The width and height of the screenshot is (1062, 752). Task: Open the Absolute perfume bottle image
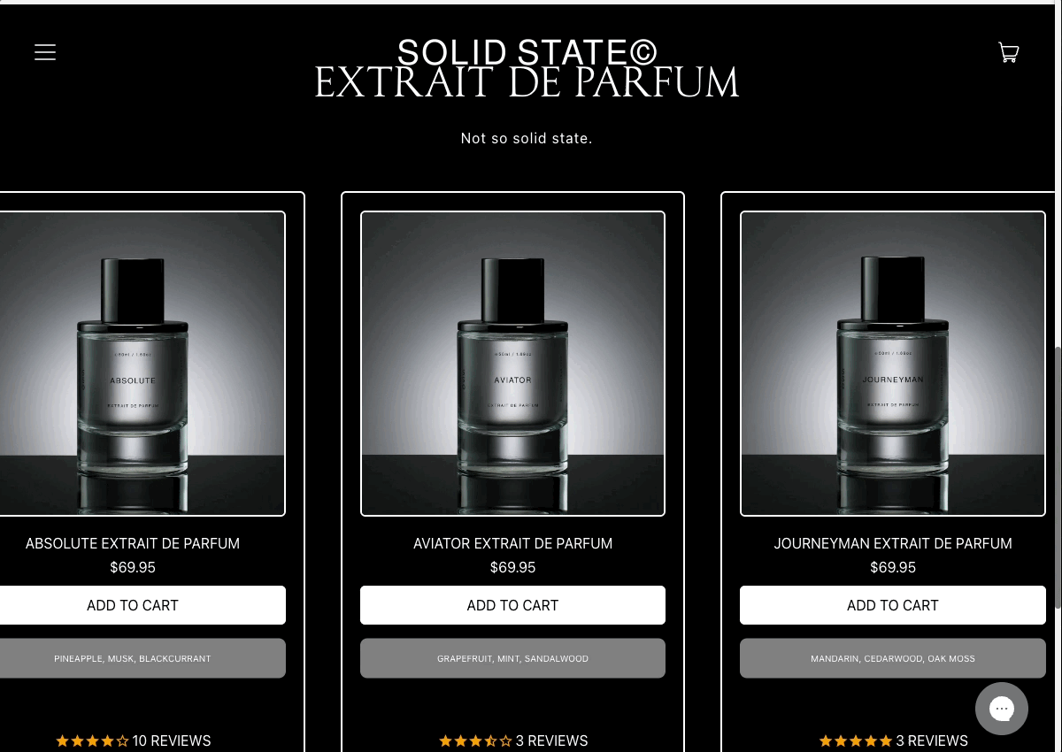click(133, 363)
